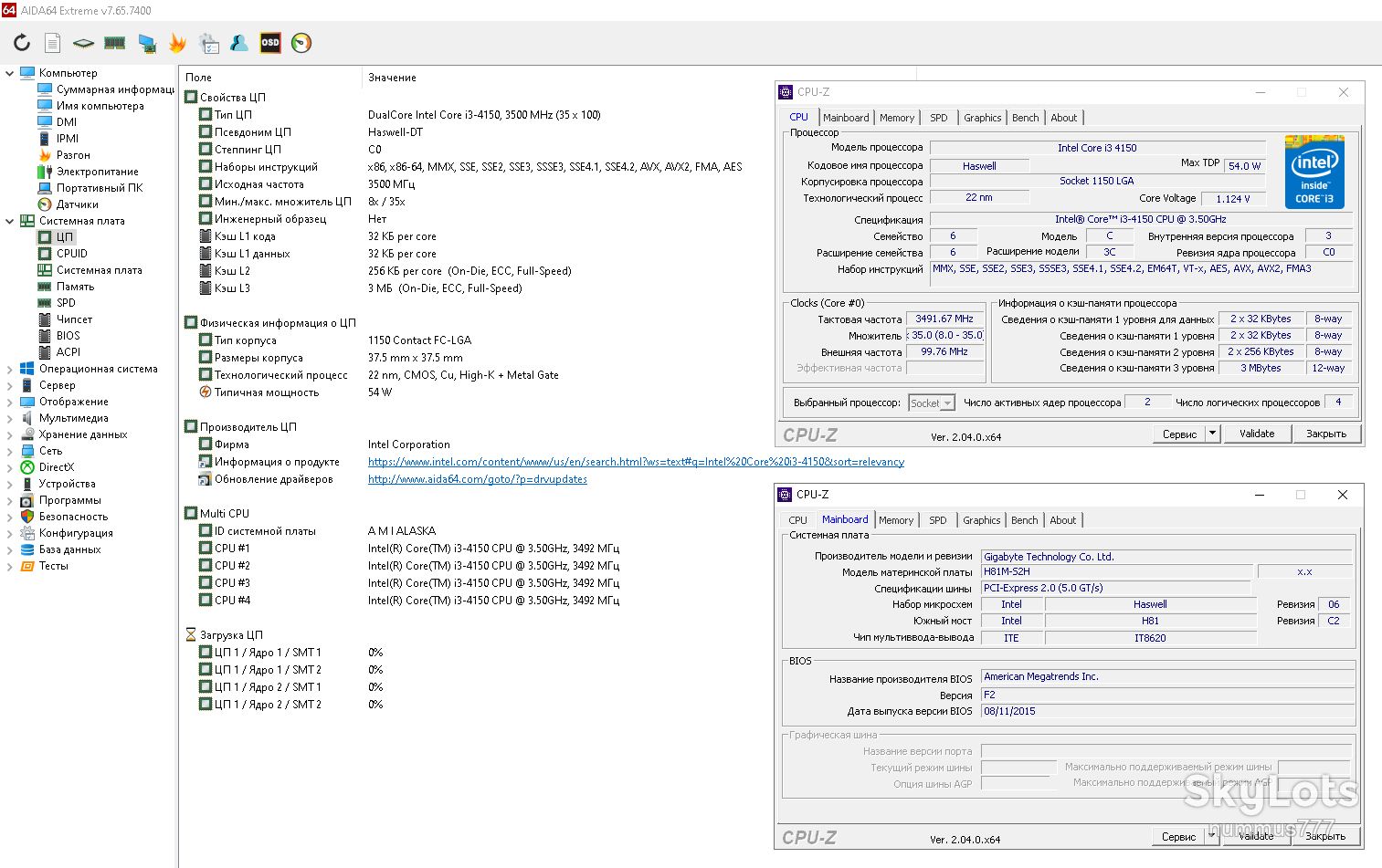Click the monitor and card toolbar icon
Screen dimensions: 1382x868
146,43
